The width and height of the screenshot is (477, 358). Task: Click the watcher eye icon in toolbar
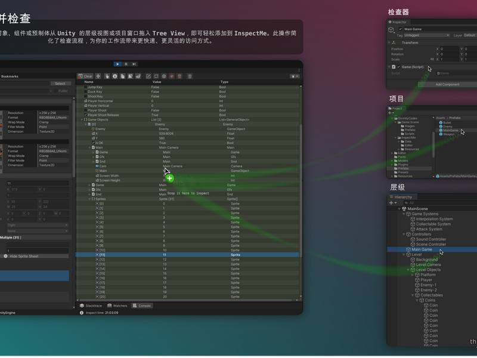pos(138,76)
